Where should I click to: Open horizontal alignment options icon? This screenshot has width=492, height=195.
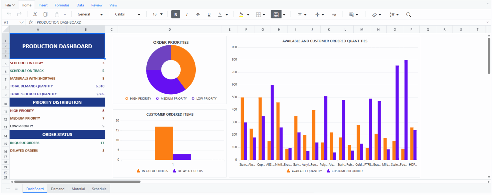pyautogui.click(x=300, y=14)
